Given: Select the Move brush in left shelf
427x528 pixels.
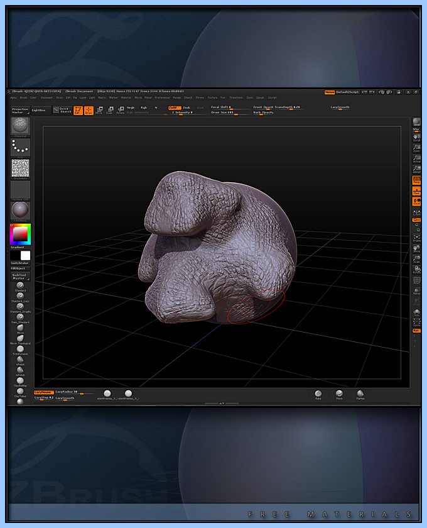Looking at the screenshot, I should (x=20, y=329).
